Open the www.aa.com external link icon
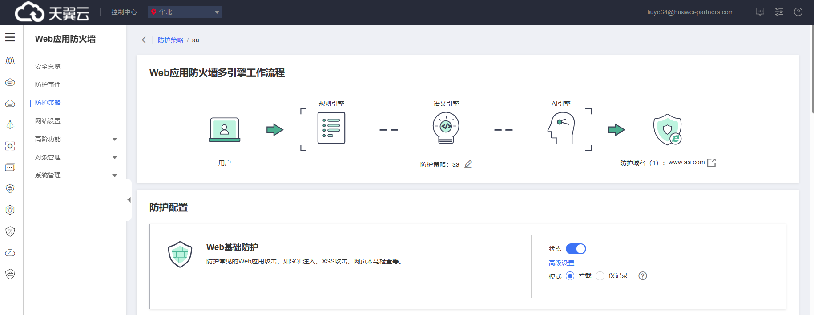Viewport: 814px width, 315px height. click(x=711, y=163)
